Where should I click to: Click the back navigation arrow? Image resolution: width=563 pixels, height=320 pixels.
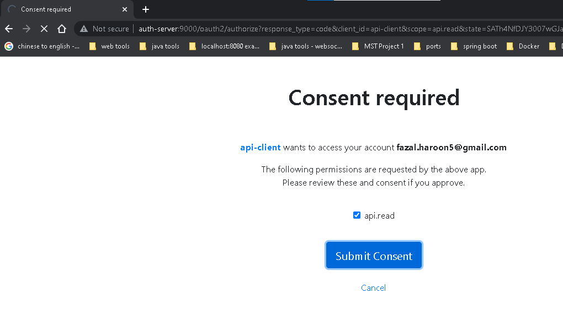click(x=8, y=29)
